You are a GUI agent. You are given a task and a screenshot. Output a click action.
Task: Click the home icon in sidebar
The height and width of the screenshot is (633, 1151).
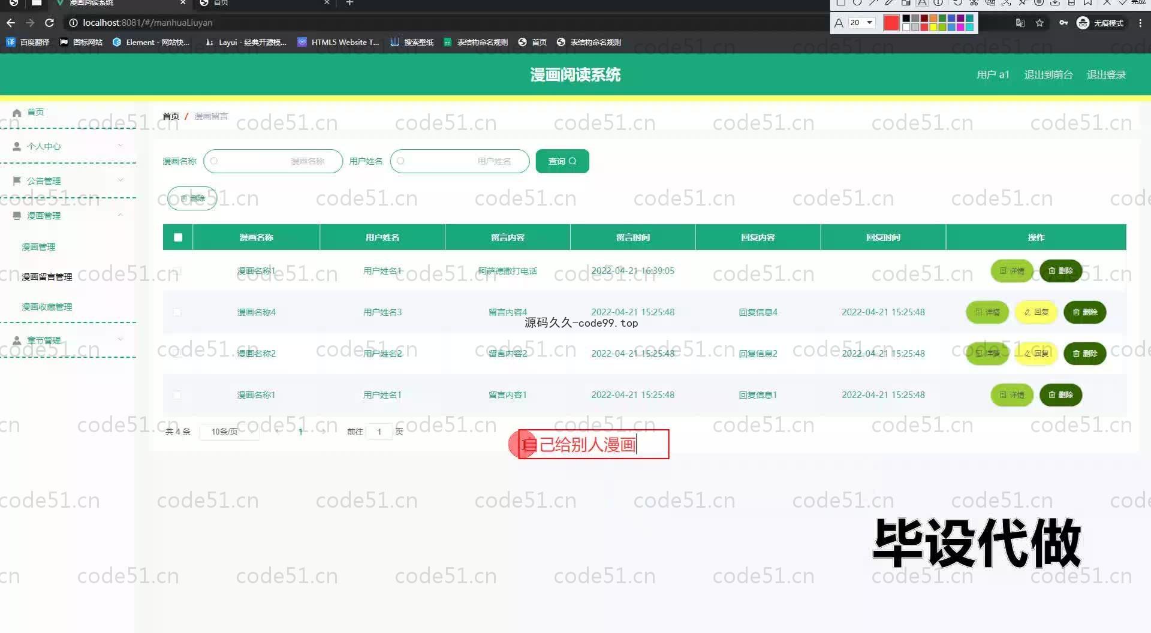pyautogui.click(x=17, y=113)
